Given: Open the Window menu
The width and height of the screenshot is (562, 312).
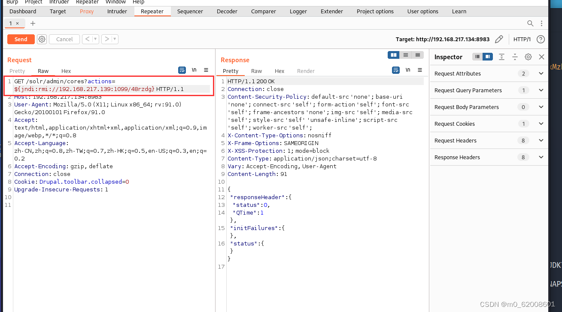Looking at the screenshot, I should tap(116, 2).
